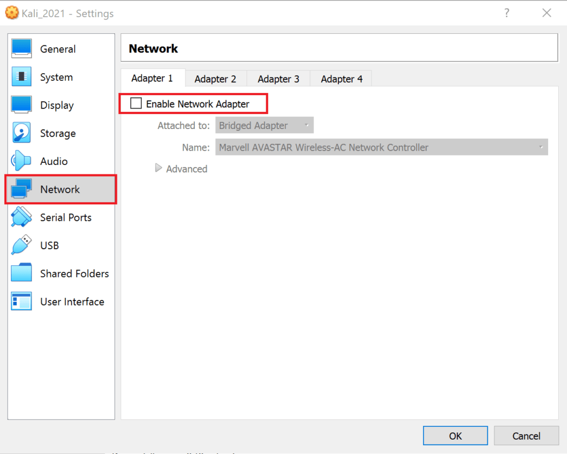Screen dimensions: 567x454
Task: Open the General settings category
Action: click(61, 48)
